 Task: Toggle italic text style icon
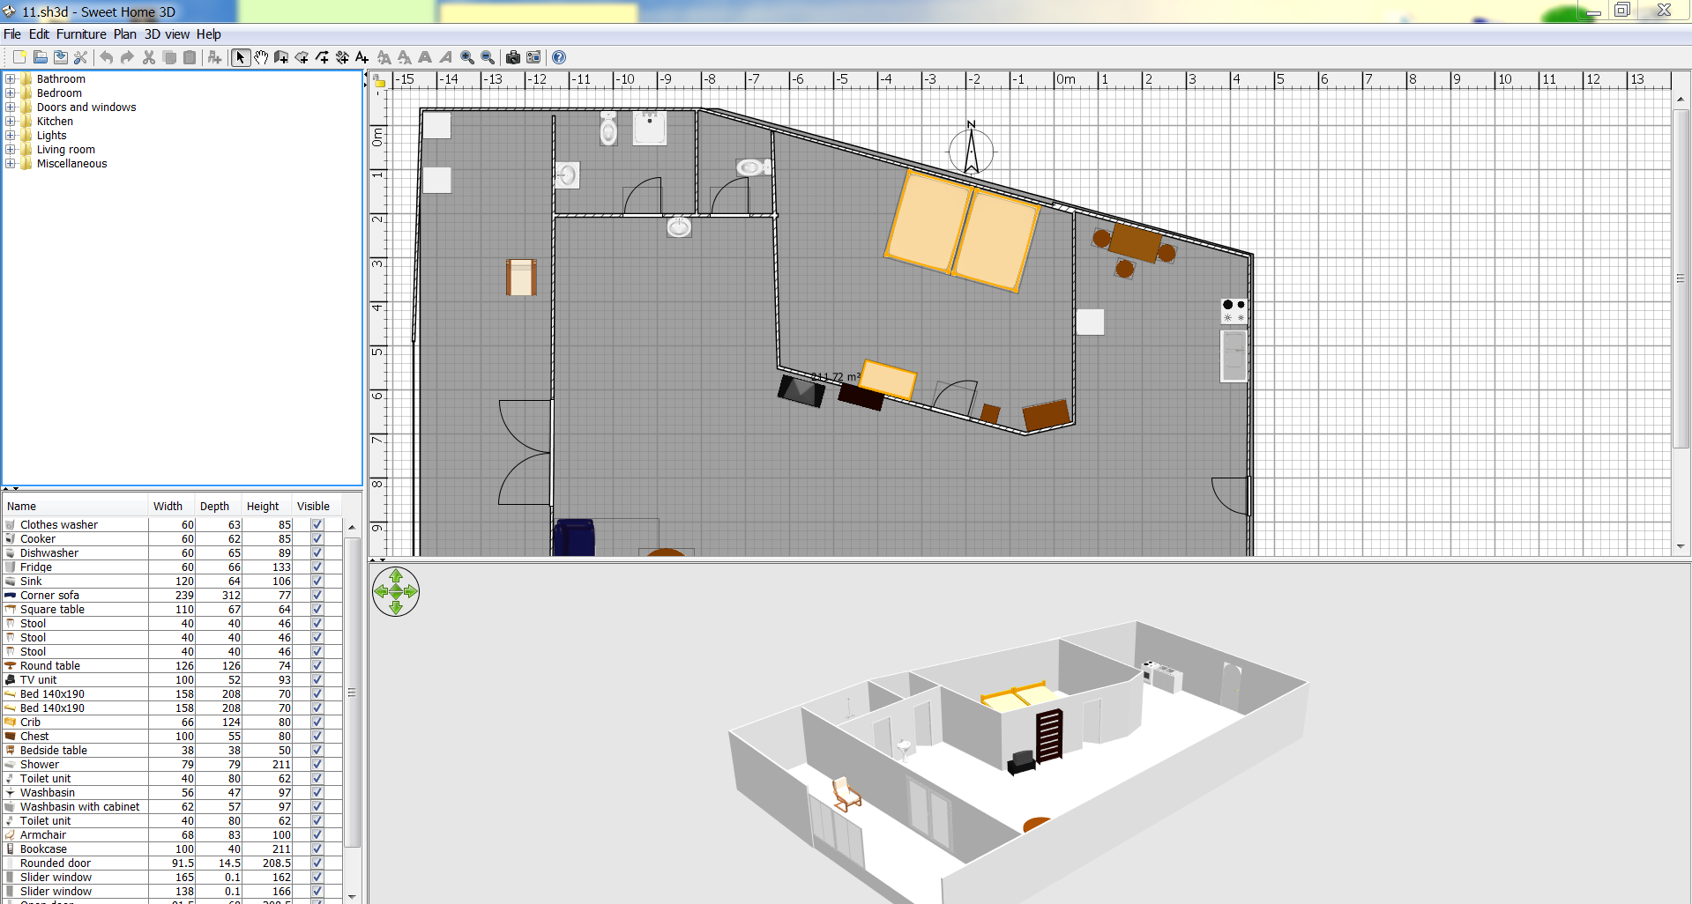click(446, 57)
